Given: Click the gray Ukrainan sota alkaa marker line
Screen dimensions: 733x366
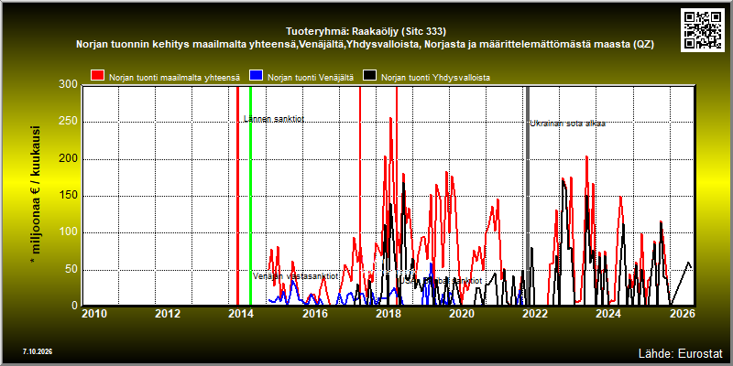Looking at the screenshot, I should click(528, 196).
